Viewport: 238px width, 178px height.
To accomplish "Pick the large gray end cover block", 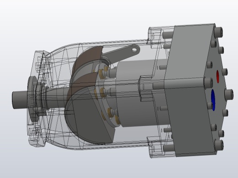I will tap(191, 90).
